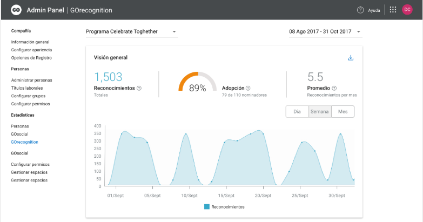Click the Reconocimientos legend color swatch

pyautogui.click(x=207, y=207)
